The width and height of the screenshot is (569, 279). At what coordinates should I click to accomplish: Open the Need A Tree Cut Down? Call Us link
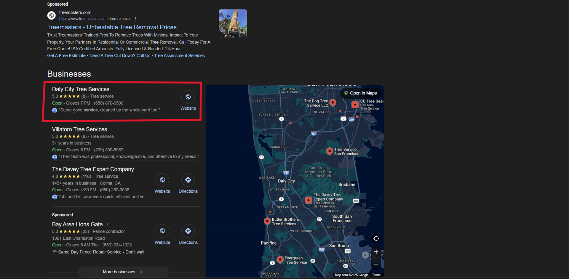click(x=120, y=56)
